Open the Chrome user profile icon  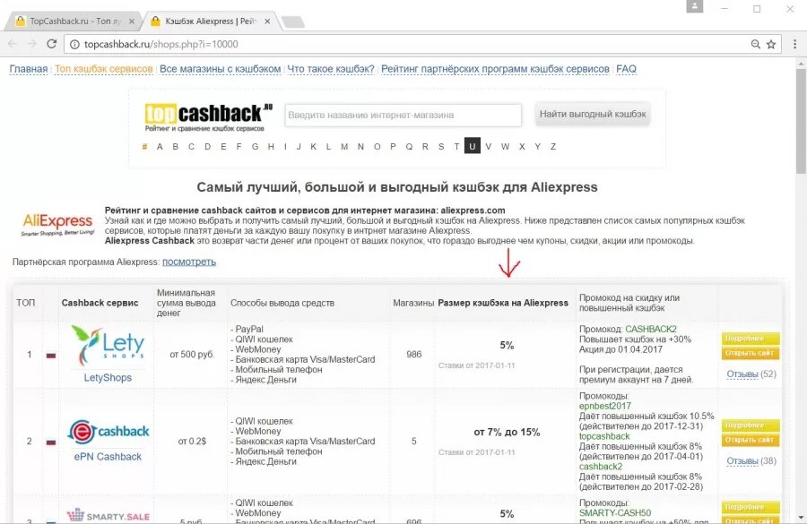click(x=695, y=6)
